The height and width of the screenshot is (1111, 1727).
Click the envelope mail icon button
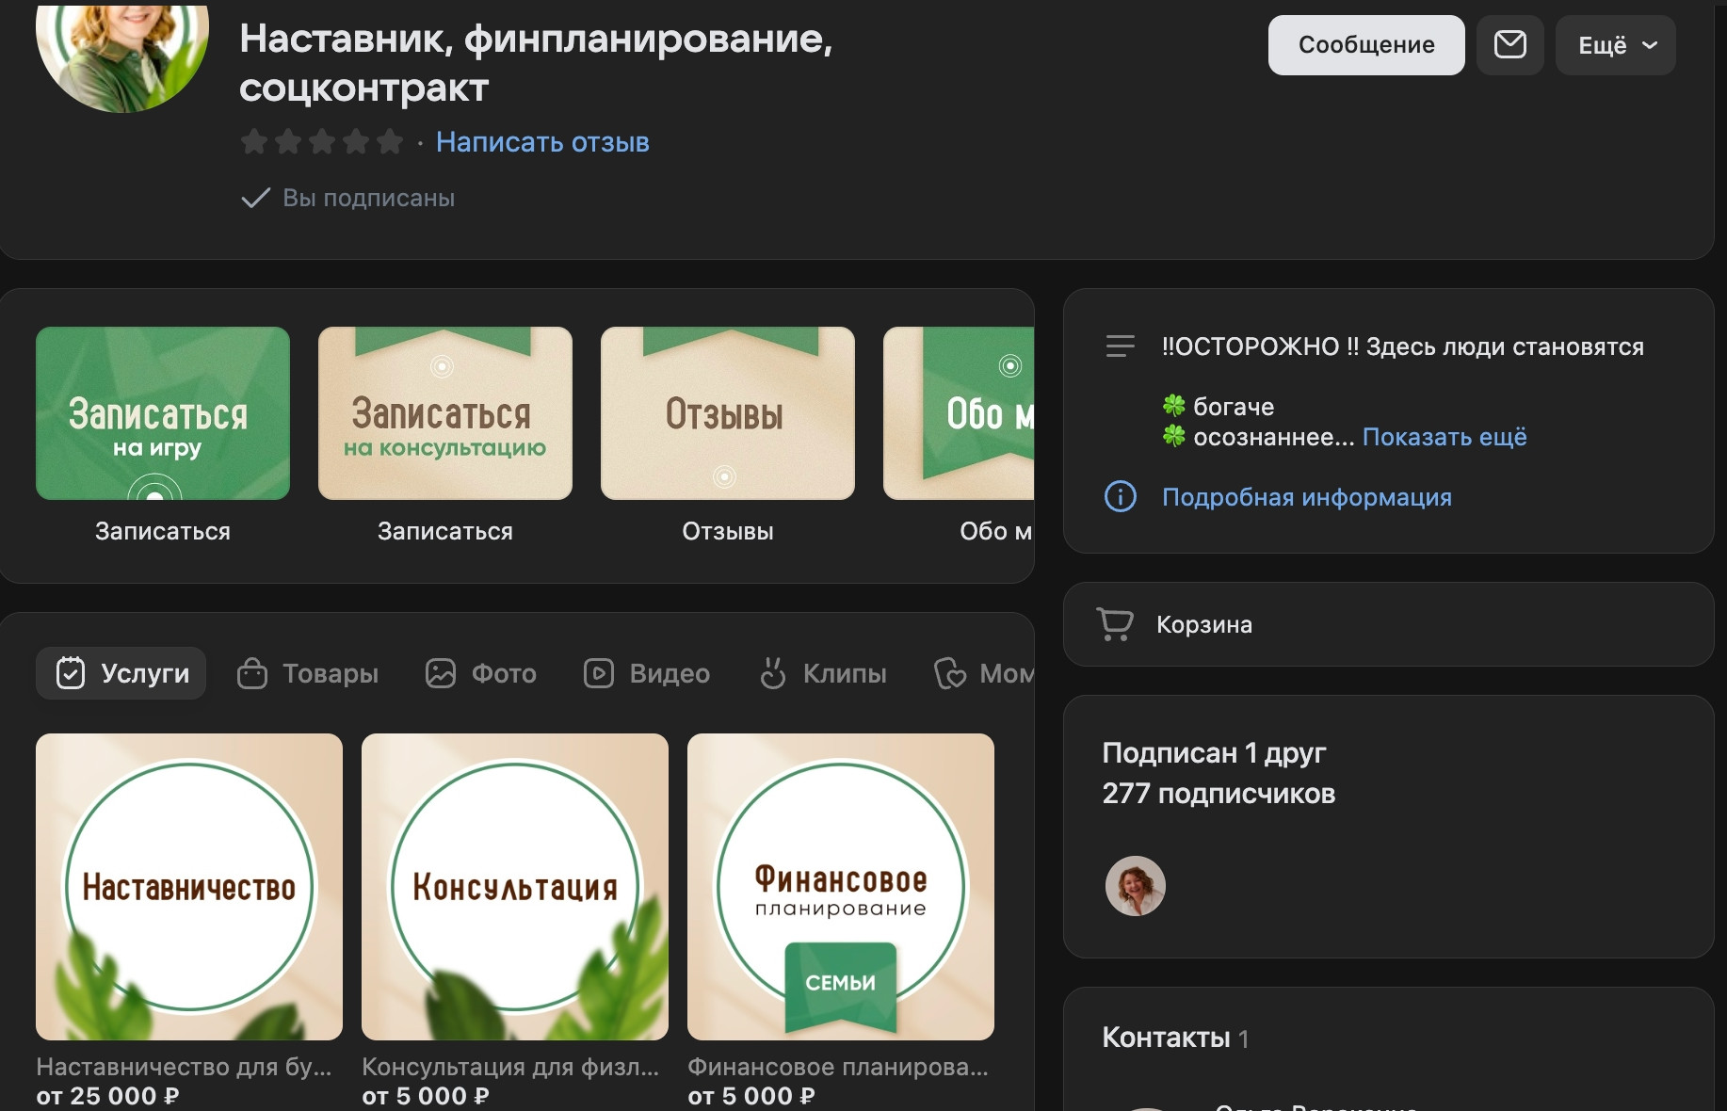[1509, 44]
